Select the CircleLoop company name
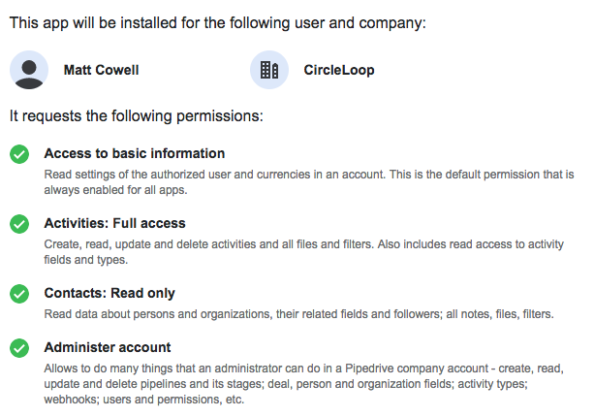This screenshot has height=417, width=594. pos(339,70)
